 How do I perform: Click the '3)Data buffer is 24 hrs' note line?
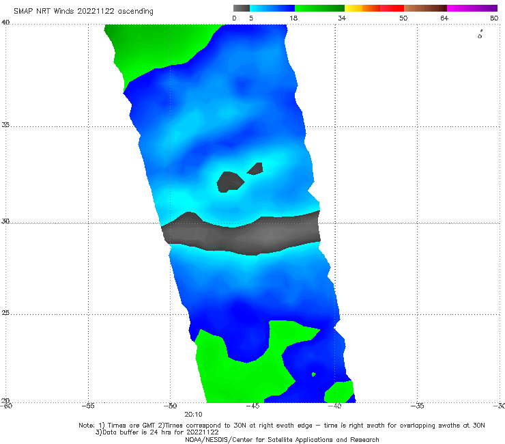tap(157, 432)
